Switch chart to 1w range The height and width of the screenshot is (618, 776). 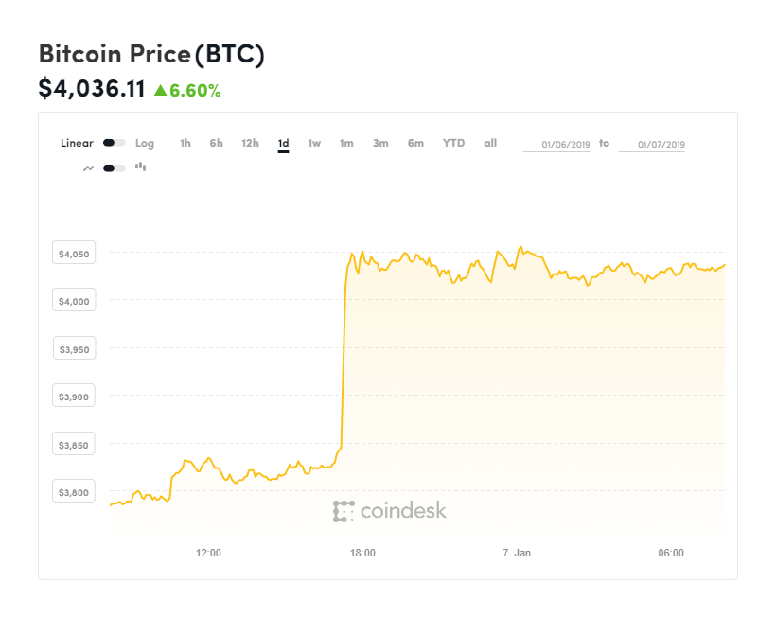tap(314, 143)
